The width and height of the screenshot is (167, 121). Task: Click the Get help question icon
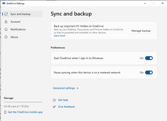click(54, 100)
